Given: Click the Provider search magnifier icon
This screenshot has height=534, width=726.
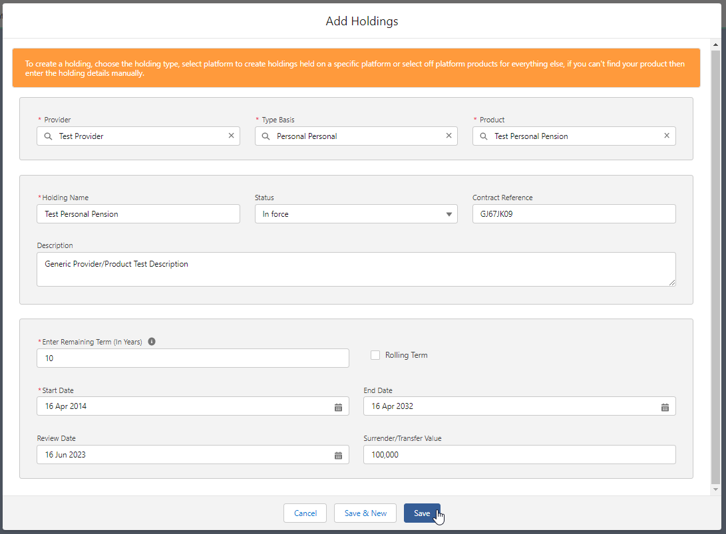Looking at the screenshot, I should click(48, 136).
